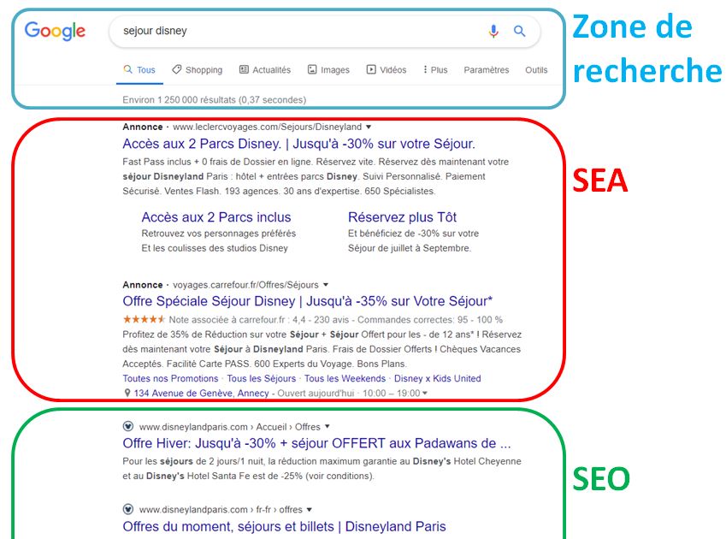Expand arrow next to leclercvoyages.com URL
726x539 pixels.
coord(369,127)
